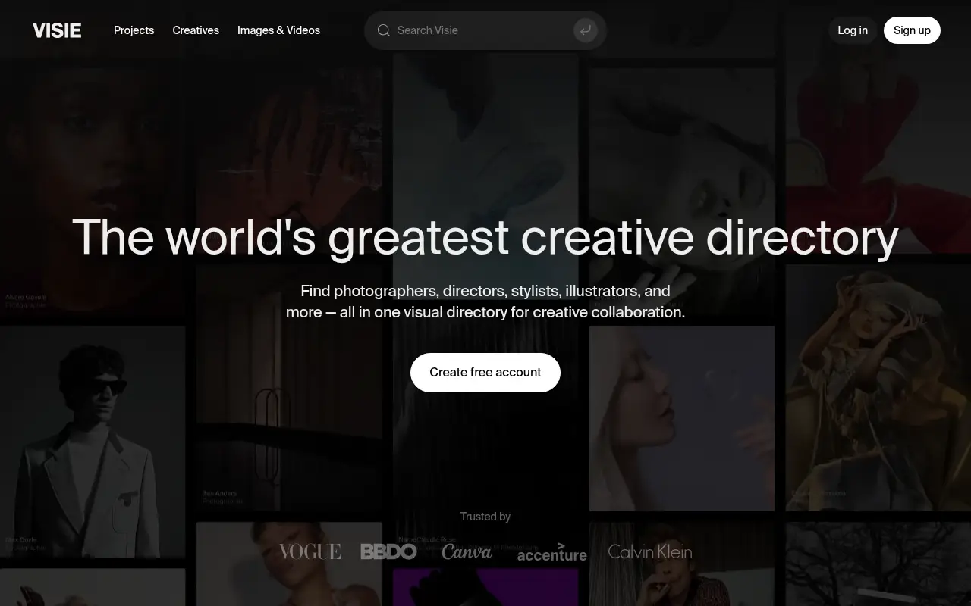
Task: Click the heading "The world's greatest creative directory"
Action: coord(485,236)
